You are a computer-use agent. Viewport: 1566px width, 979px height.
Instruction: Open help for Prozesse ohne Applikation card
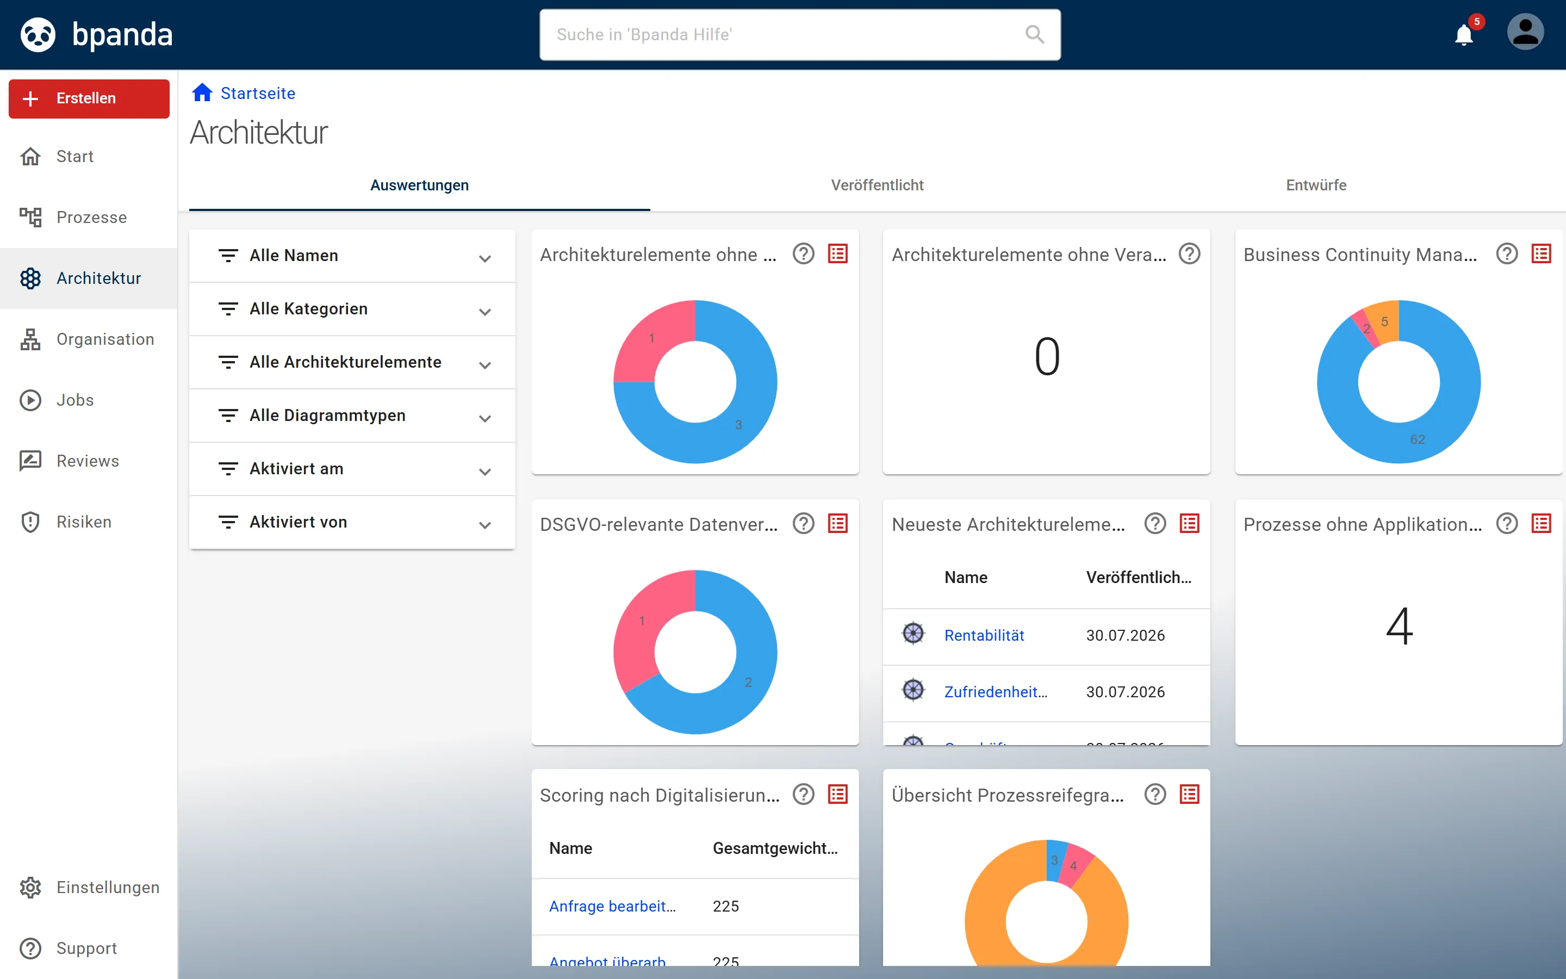1507,523
